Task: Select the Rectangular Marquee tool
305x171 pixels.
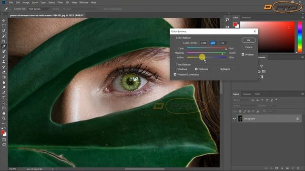Action: click(x=4, y=26)
